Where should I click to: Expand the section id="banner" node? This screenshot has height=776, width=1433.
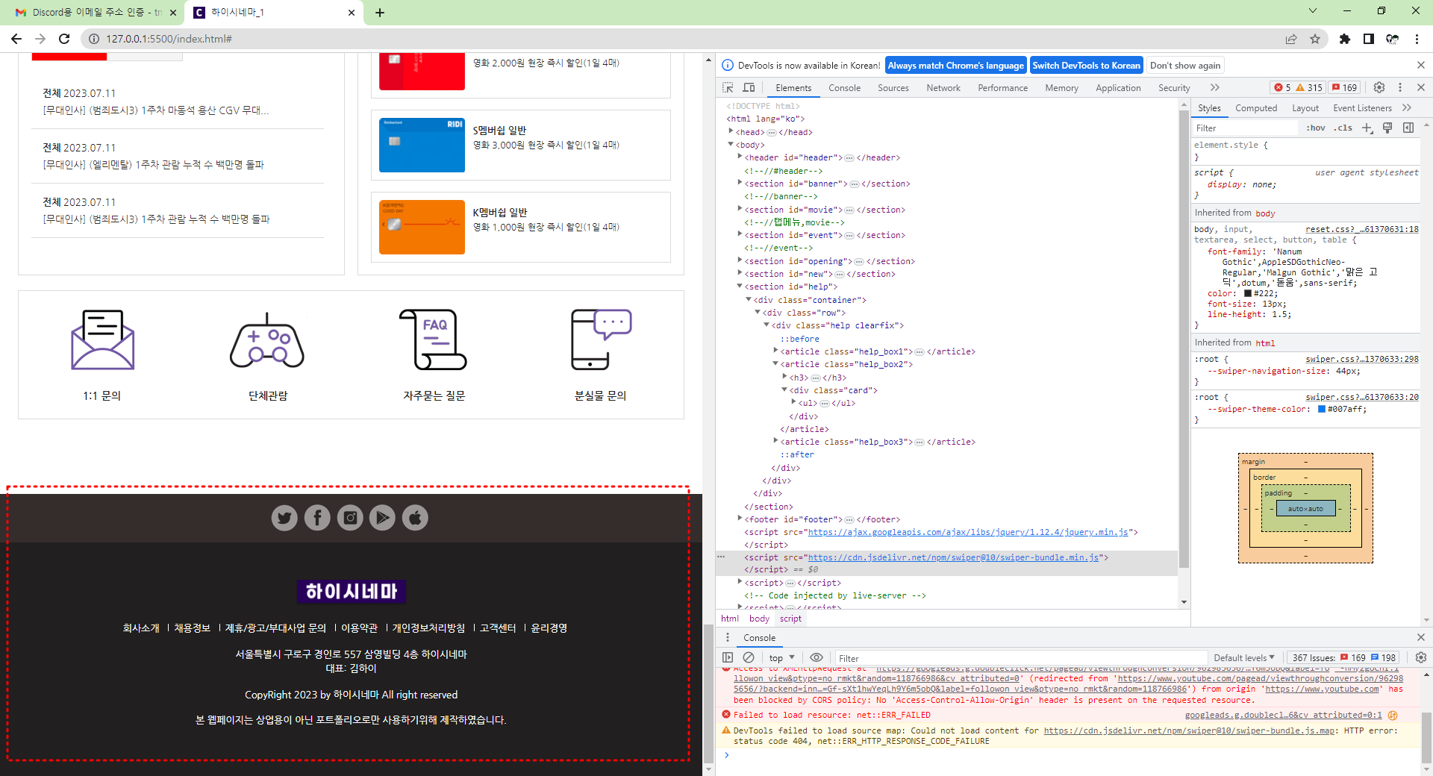click(x=740, y=183)
